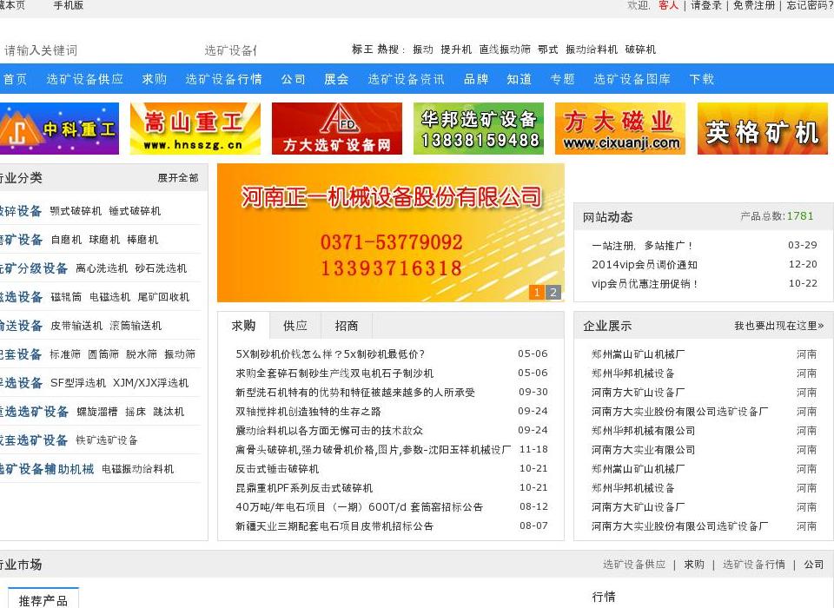
Task: Open 5X制砂机价钱怎么样 listing
Action: [330, 354]
